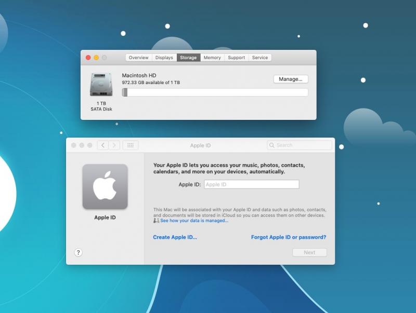Go back in Apple ID preferences
Screen dimensions: 416x313
(103, 145)
